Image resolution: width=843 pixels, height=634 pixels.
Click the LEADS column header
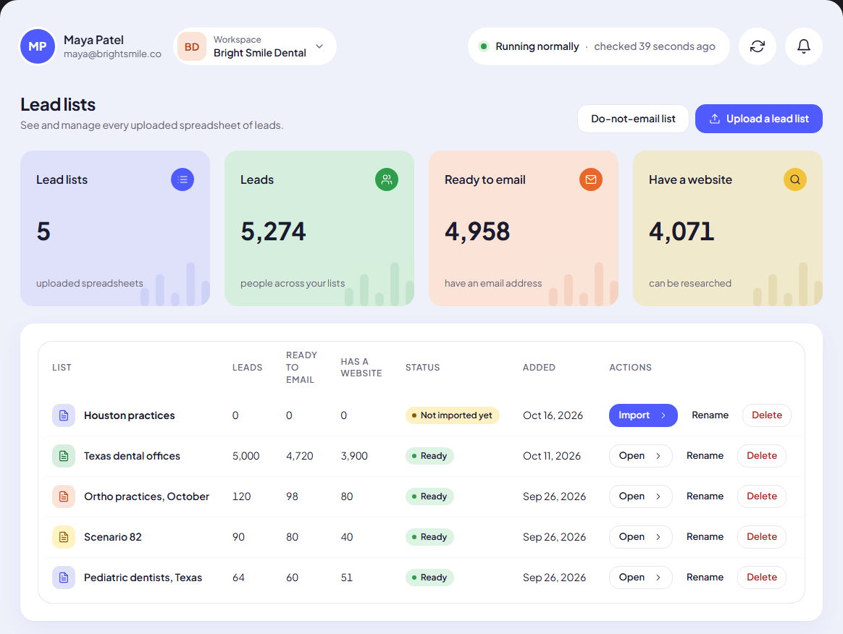(x=247, y=368)
